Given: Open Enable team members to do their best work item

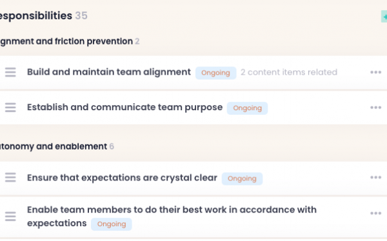Looking at the screenshot, I should [x=172, y=217].
